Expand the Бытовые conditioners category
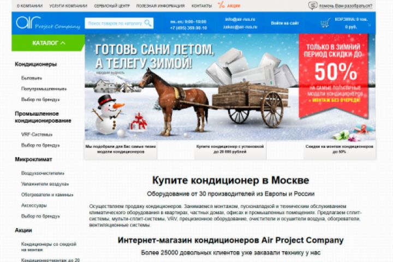 point(32,78)
